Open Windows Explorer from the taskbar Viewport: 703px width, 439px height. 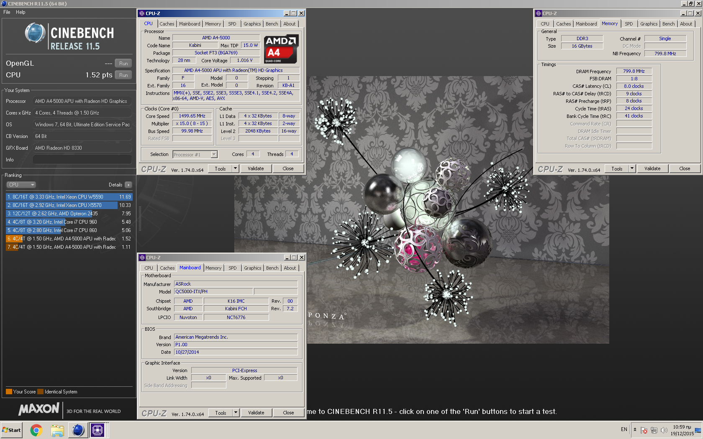tap(57, 430)
